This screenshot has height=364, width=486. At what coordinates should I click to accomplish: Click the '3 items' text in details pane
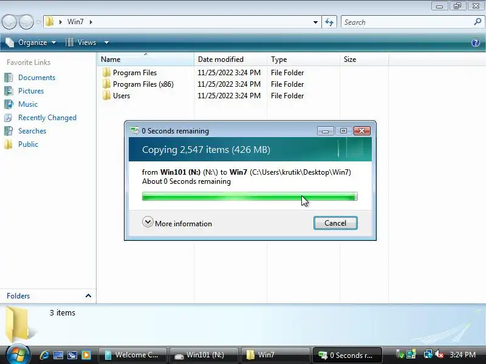pos(63,313)
